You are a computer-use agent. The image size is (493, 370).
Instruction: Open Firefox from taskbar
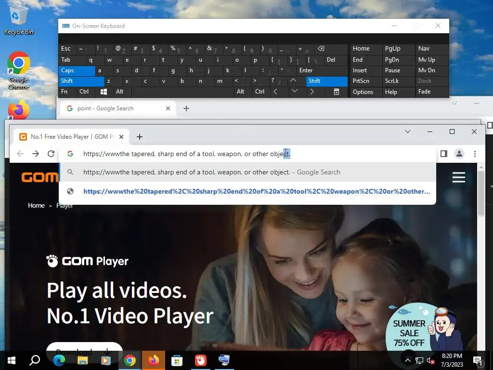154,360
